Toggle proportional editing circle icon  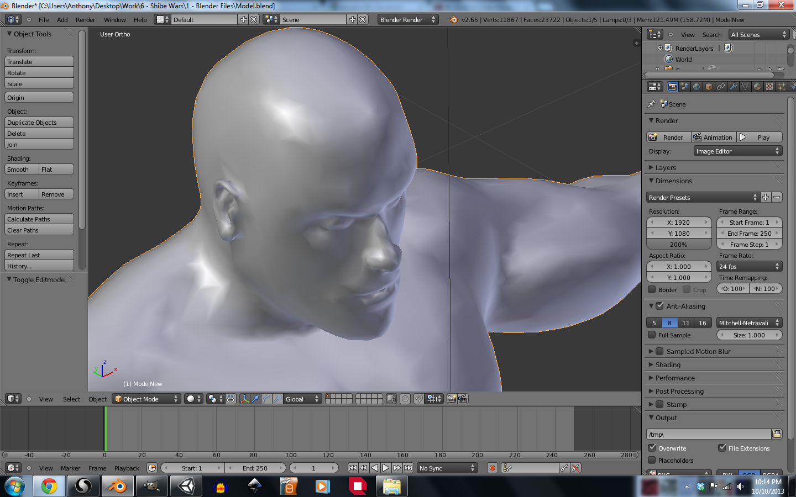coord(405,399)
